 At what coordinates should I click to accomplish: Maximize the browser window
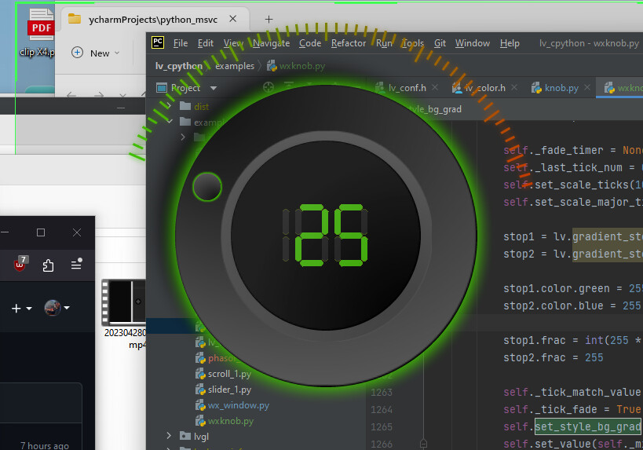41,232
